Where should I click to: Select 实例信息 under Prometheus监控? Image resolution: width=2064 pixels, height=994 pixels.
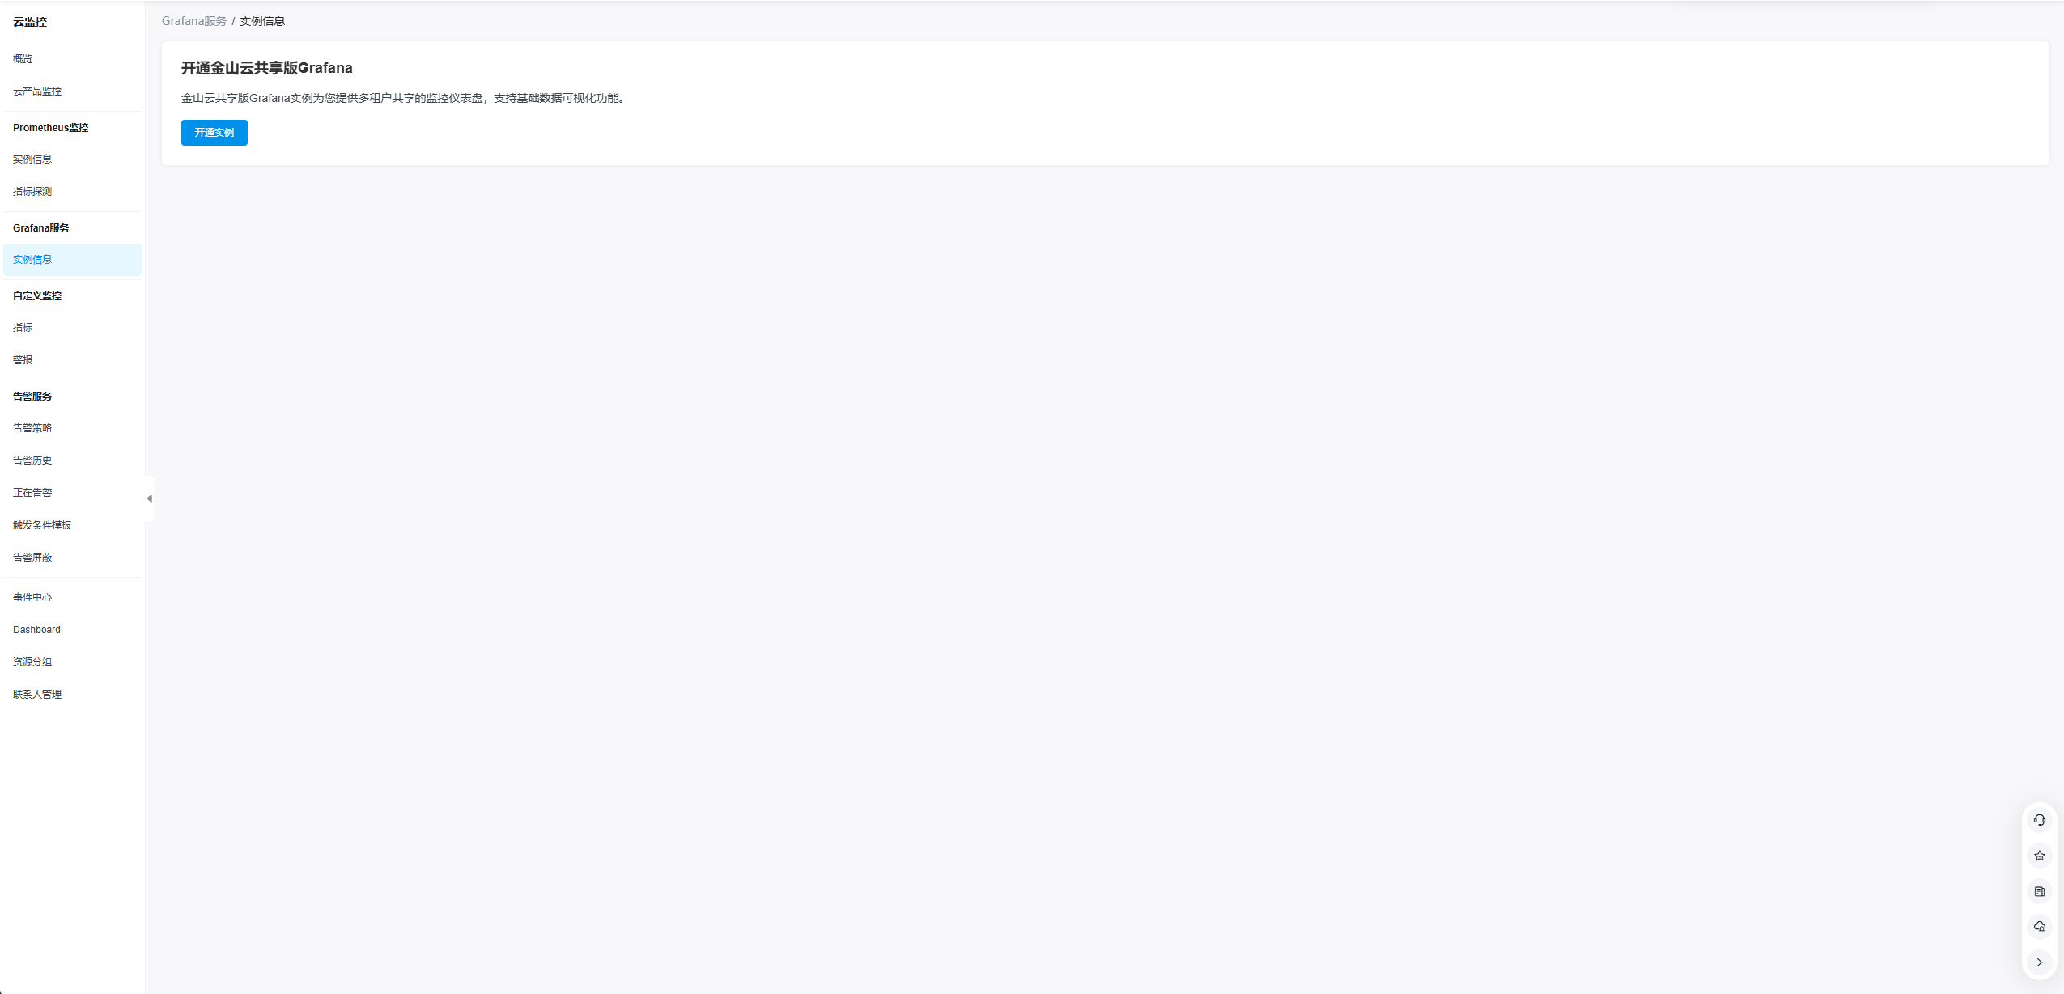click(32, 159)
